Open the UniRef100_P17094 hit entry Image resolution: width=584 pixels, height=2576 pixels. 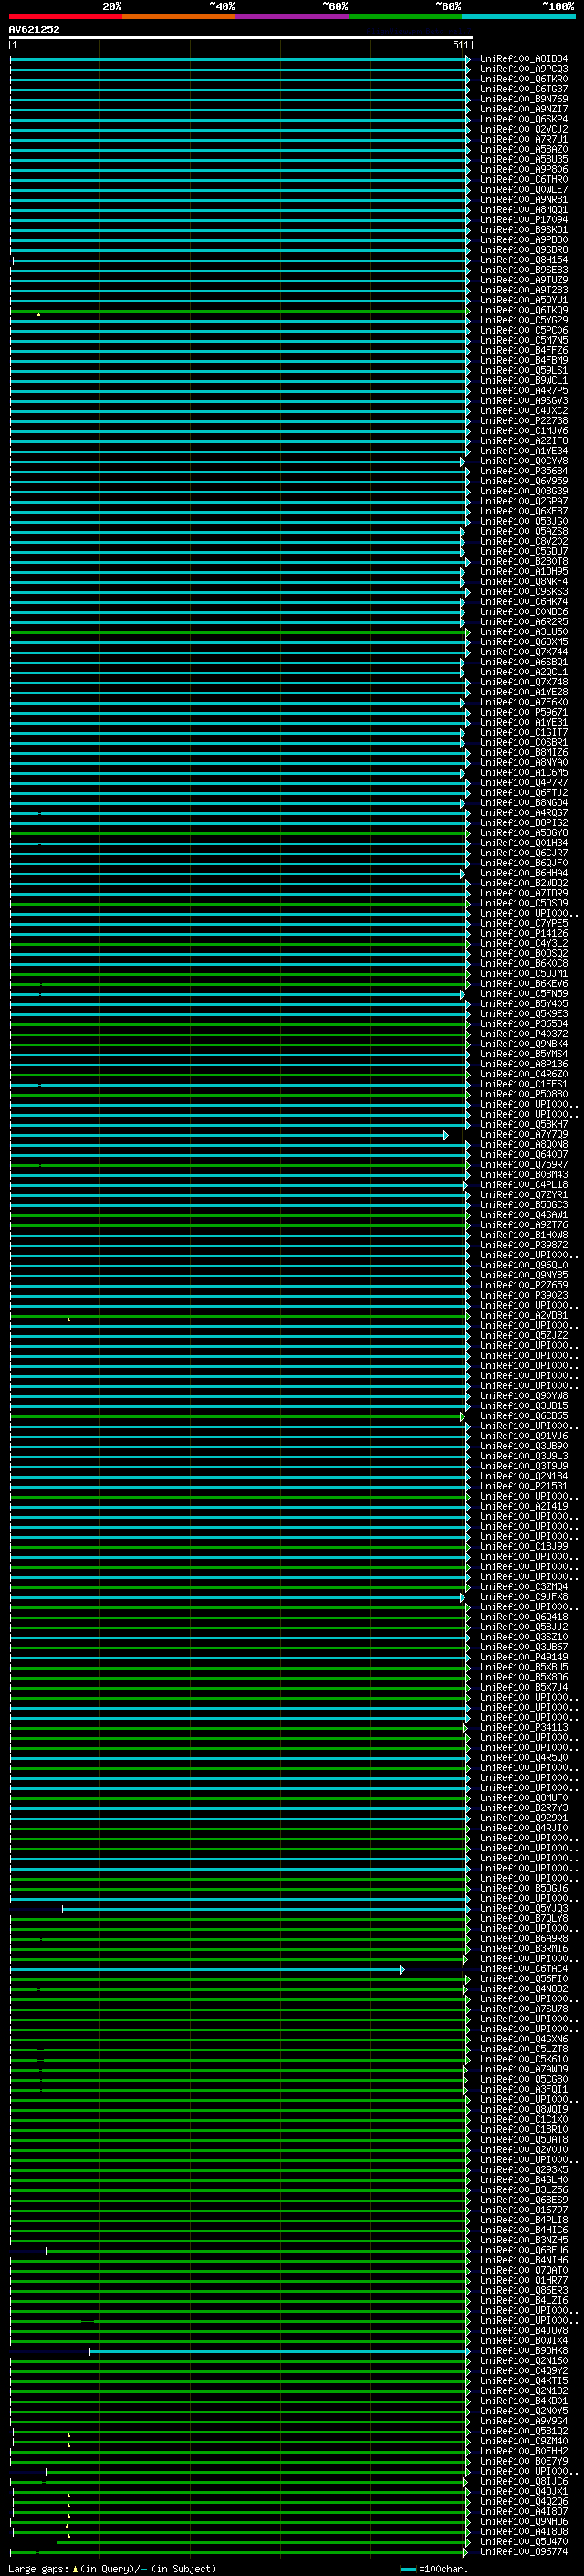coord(523,220)
